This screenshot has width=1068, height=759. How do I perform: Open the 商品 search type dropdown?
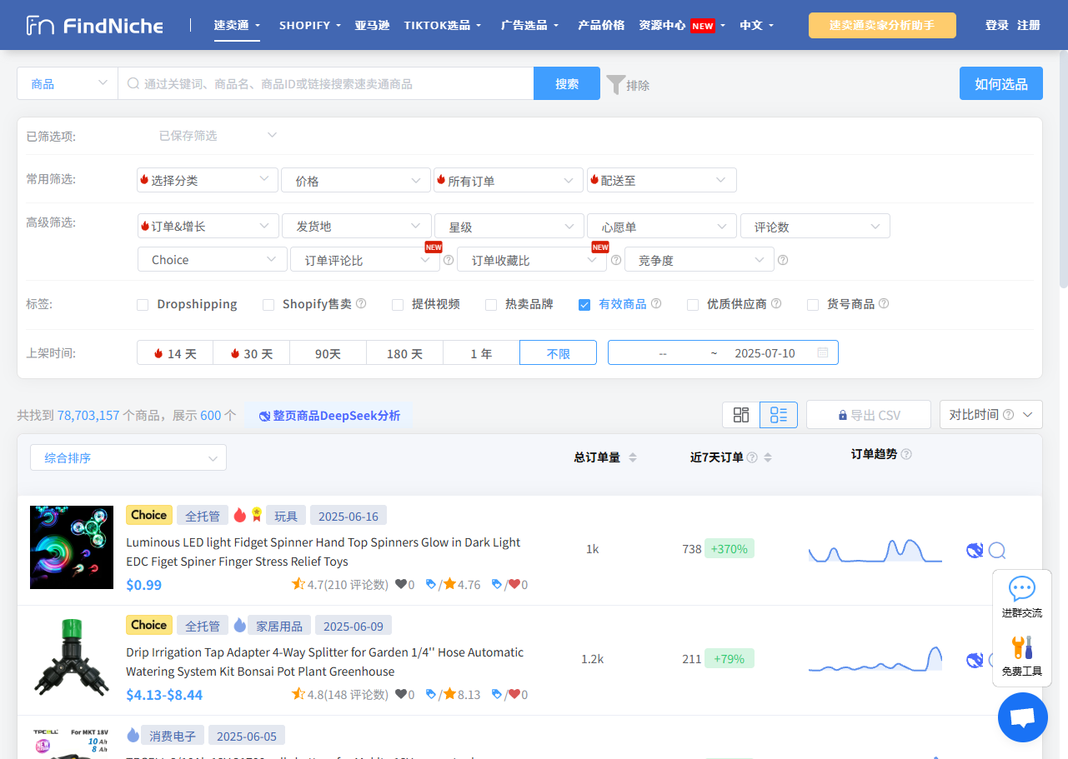click(68, 83)
